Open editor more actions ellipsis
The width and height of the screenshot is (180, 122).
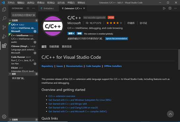click(x=175, y=8)
